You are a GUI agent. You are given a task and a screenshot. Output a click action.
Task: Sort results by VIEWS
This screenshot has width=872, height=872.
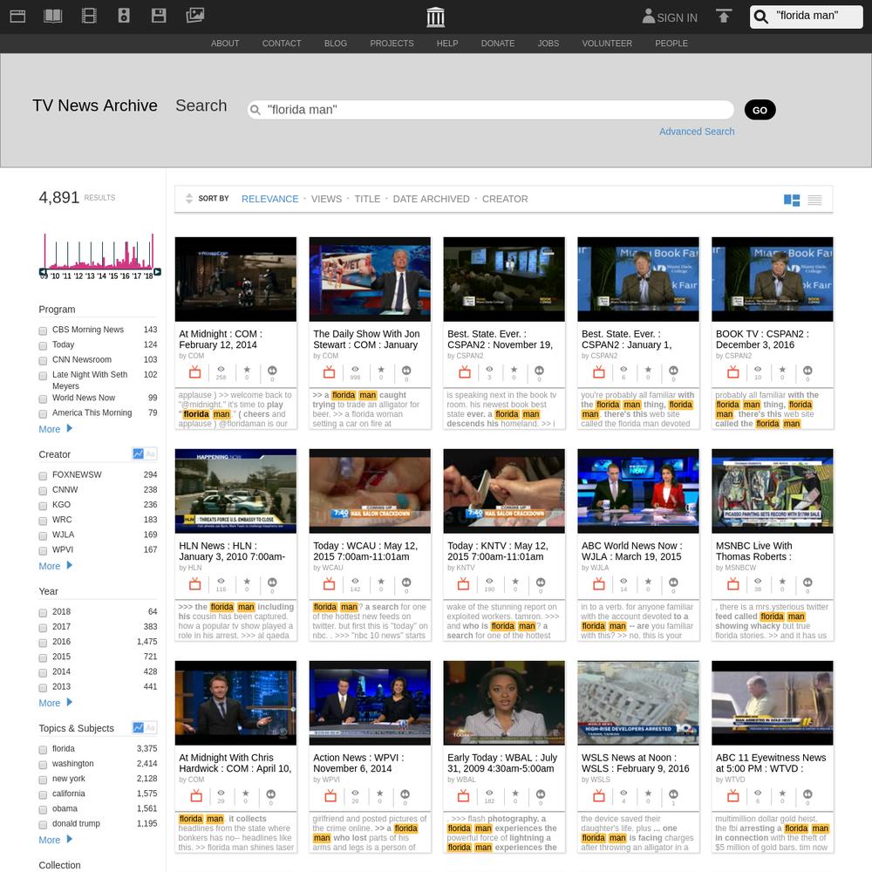coord(326,199)
